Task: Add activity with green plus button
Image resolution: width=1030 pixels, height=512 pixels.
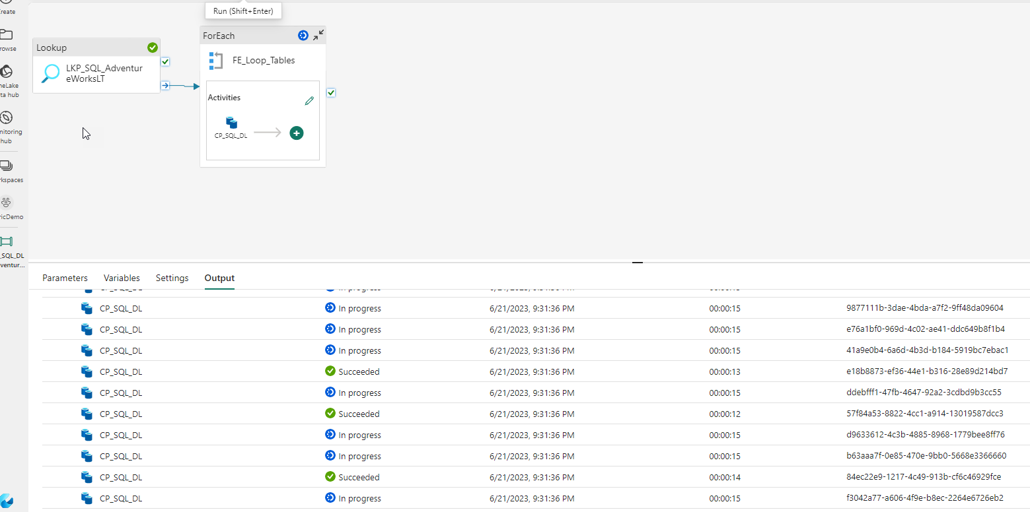Action: (x=297, y=133)
